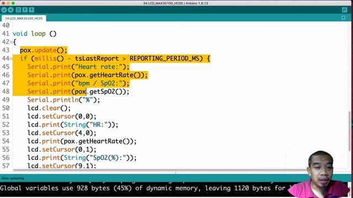Image resolution: width=353 pixels, height=198 pixels.
Task: Create a new sketch with New icon
Action: 18,10
